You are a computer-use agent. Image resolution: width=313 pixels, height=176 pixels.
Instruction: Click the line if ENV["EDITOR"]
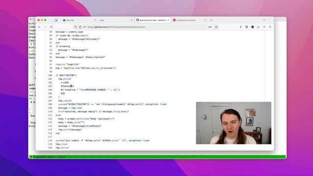pos(66,75)
